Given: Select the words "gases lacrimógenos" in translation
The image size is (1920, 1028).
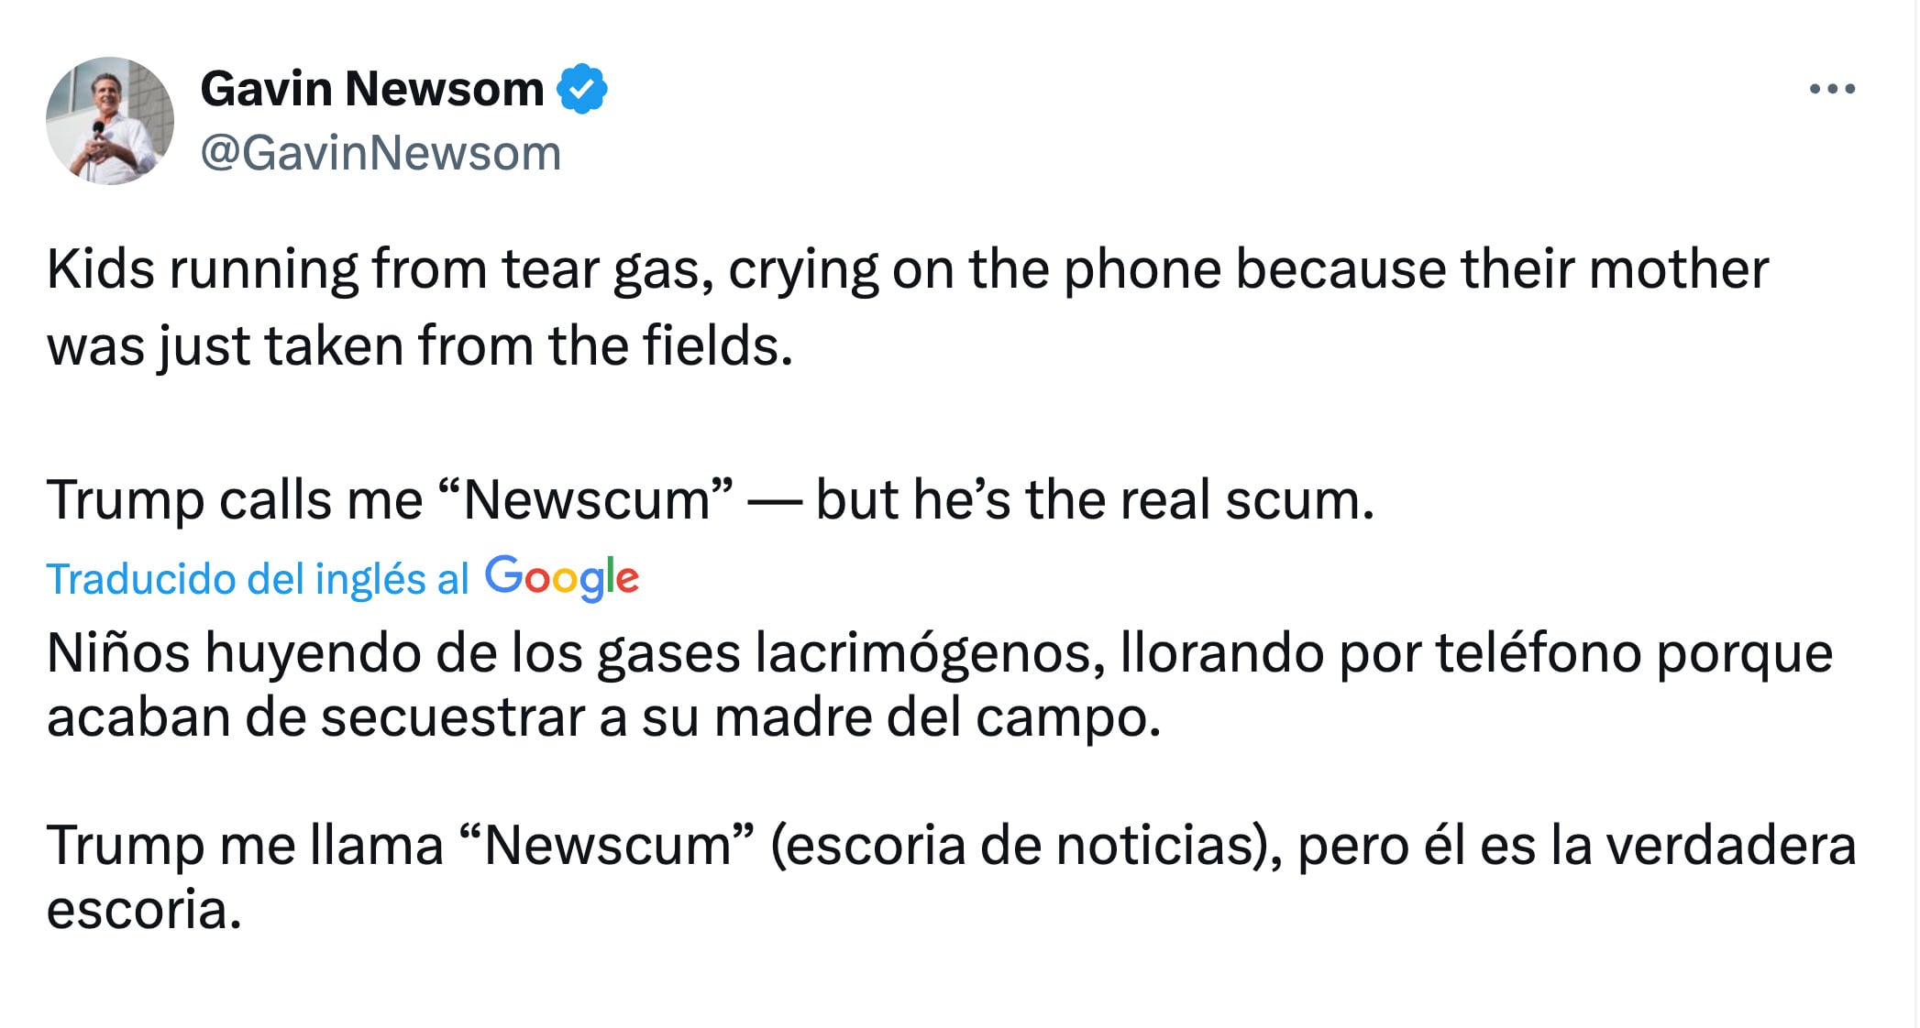Looking at the screenshot, I should click(849, 653).
